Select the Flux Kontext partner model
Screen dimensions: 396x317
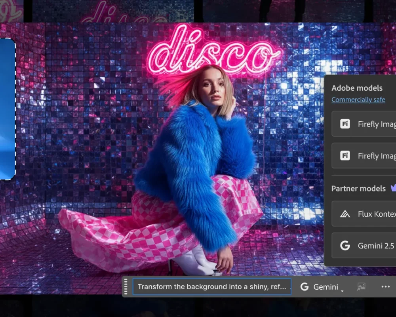pos(372,214)
